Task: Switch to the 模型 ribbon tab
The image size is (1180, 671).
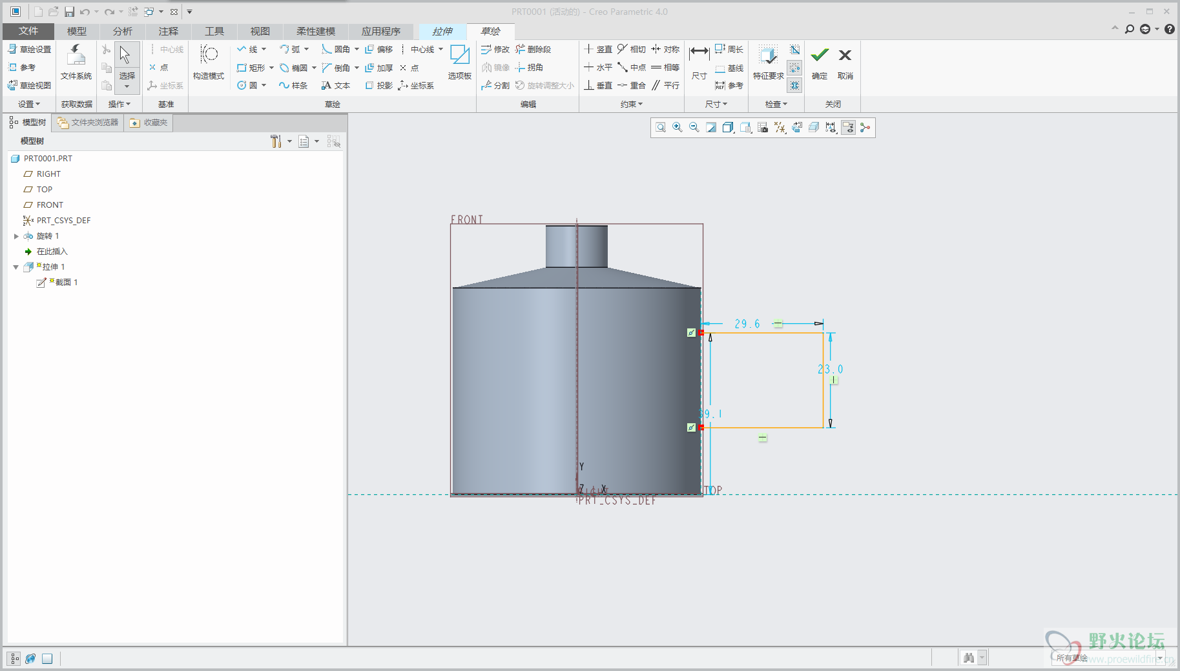Action: (x=77, y=31)
